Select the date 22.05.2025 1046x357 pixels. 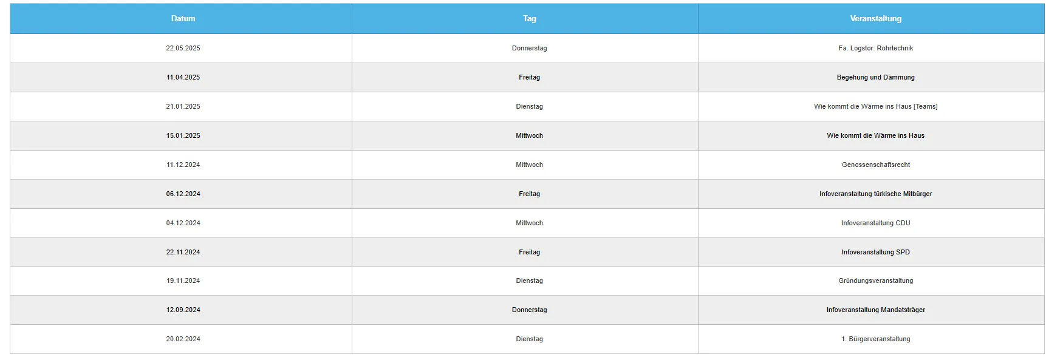pos(183,49)
